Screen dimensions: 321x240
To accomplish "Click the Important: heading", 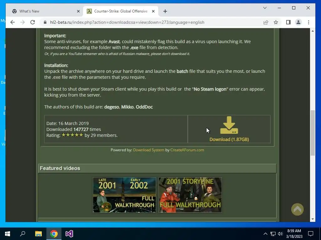I will (55, 36).
